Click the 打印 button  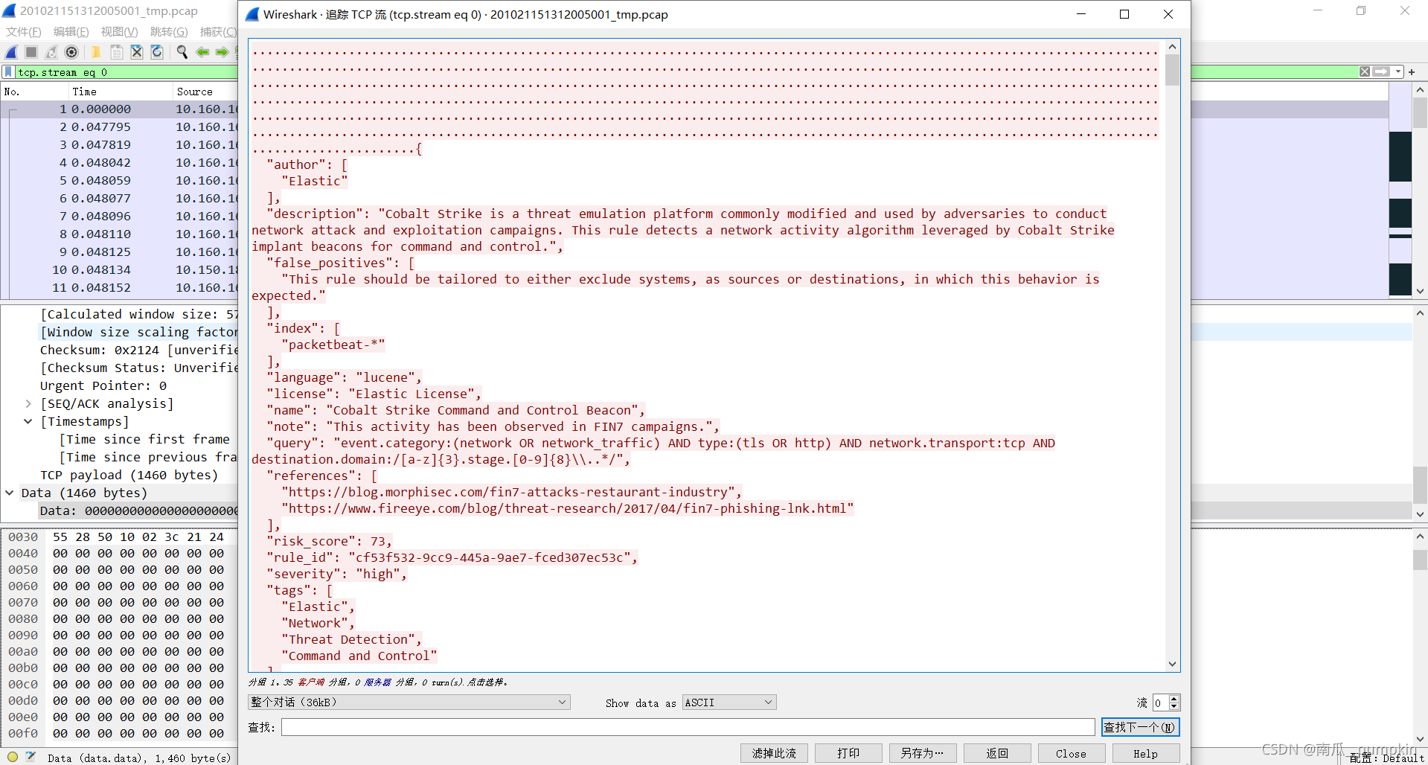(x=848, y=753)
